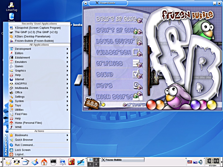Click the Run Command gear icon

coord(11,145)
